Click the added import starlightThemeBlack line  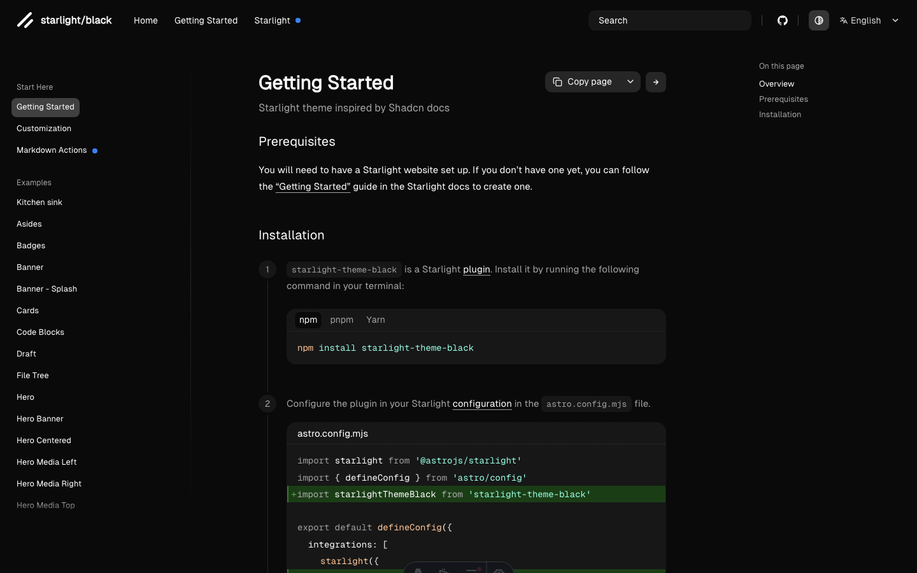coord(476,494)
